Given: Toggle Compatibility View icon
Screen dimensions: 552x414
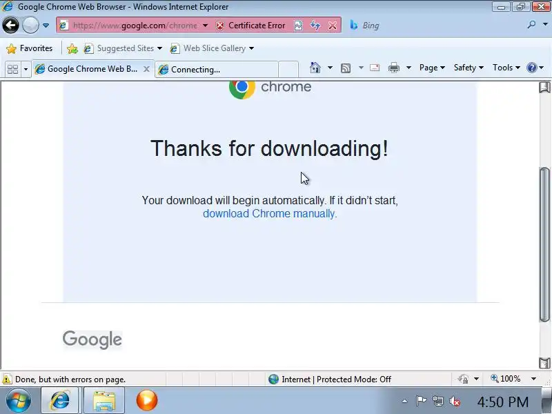Looking at the screenshot, I should click(298, 26).
